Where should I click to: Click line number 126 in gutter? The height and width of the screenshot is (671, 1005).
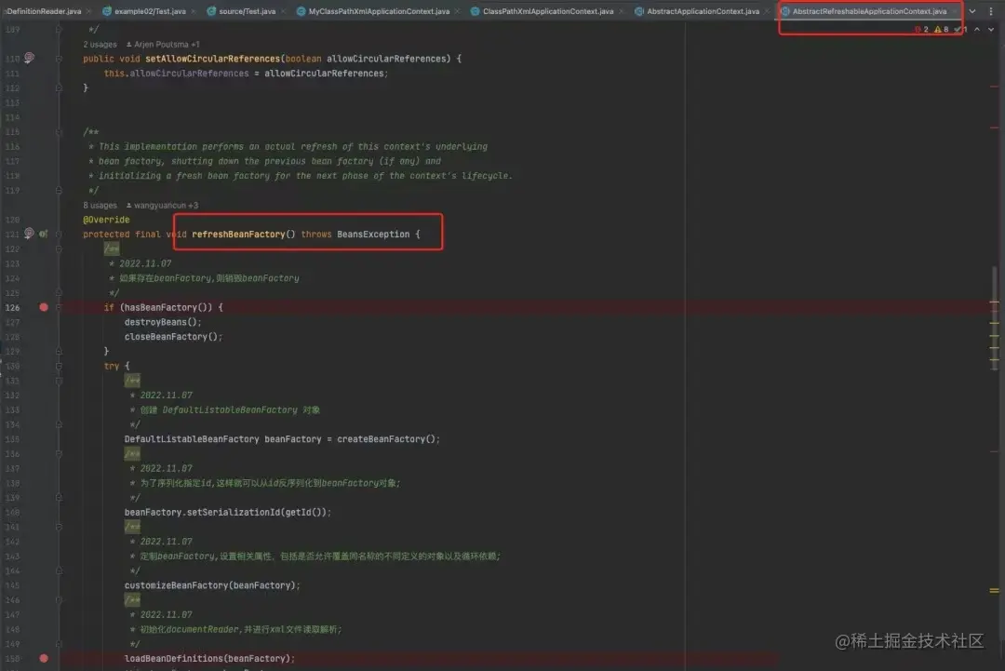[x=12, y=308]
